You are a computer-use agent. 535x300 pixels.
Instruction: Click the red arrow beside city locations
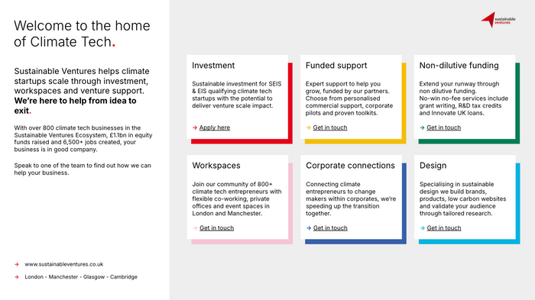coord(17,277)
